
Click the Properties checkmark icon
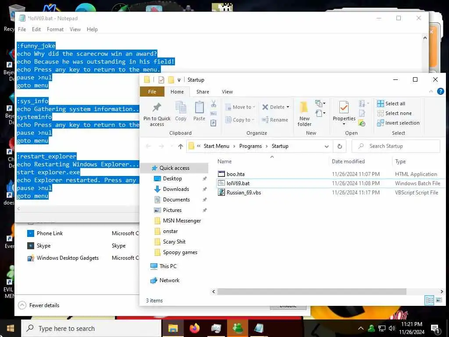click(344, 108)
